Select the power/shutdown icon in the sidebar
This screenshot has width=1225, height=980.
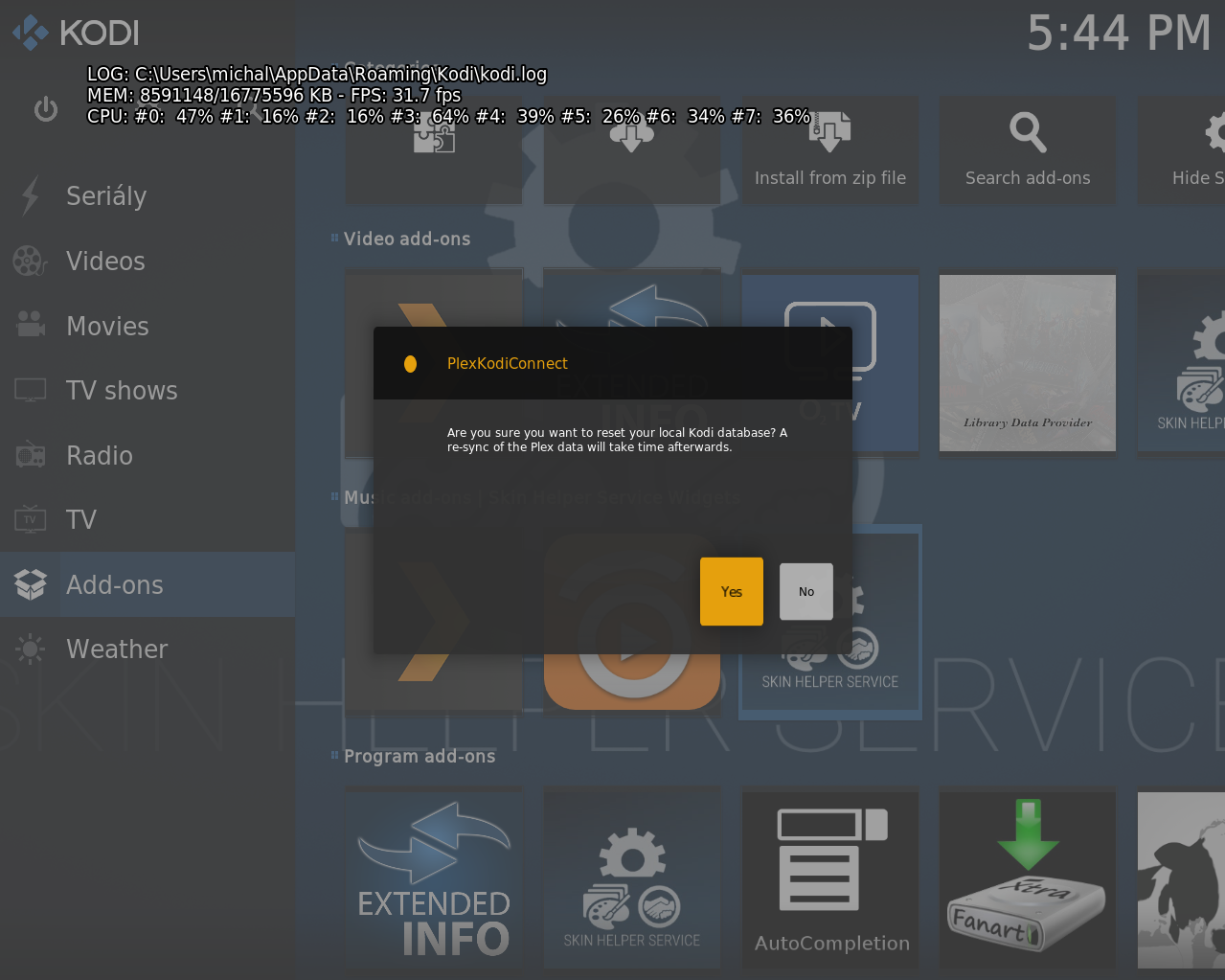point(45,108)
